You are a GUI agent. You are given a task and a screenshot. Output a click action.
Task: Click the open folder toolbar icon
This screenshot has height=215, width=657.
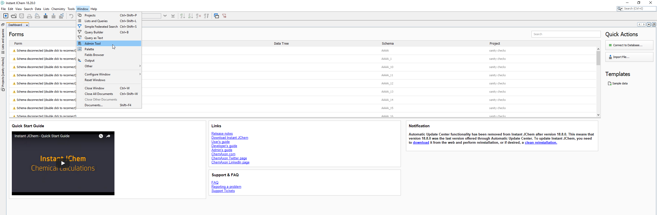tap(14, 16)
